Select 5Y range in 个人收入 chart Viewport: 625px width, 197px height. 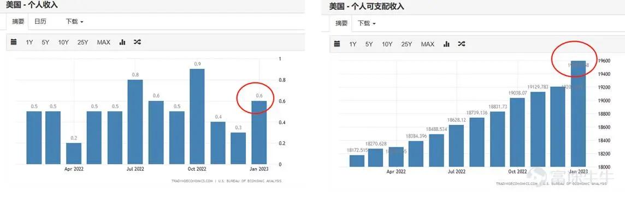pos(45,42)
